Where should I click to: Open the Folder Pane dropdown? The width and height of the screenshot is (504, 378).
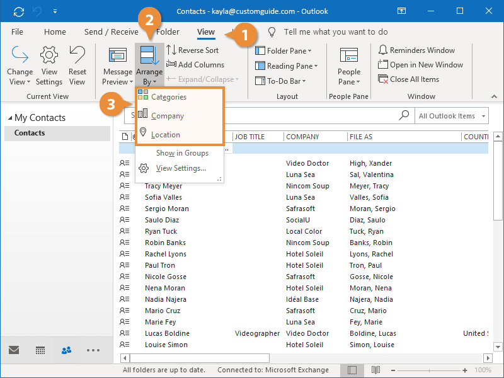tap(283, 51)
